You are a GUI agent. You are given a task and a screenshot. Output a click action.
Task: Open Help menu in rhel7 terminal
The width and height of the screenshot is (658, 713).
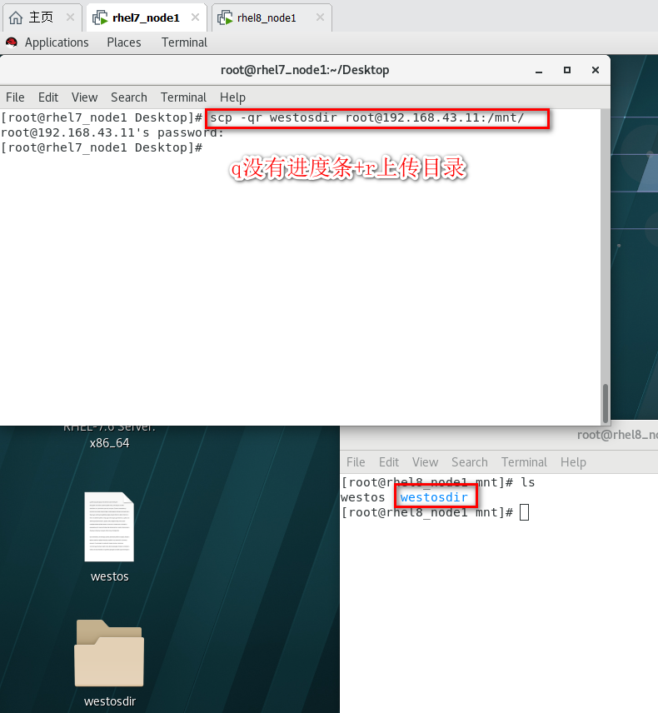[232, 97]
